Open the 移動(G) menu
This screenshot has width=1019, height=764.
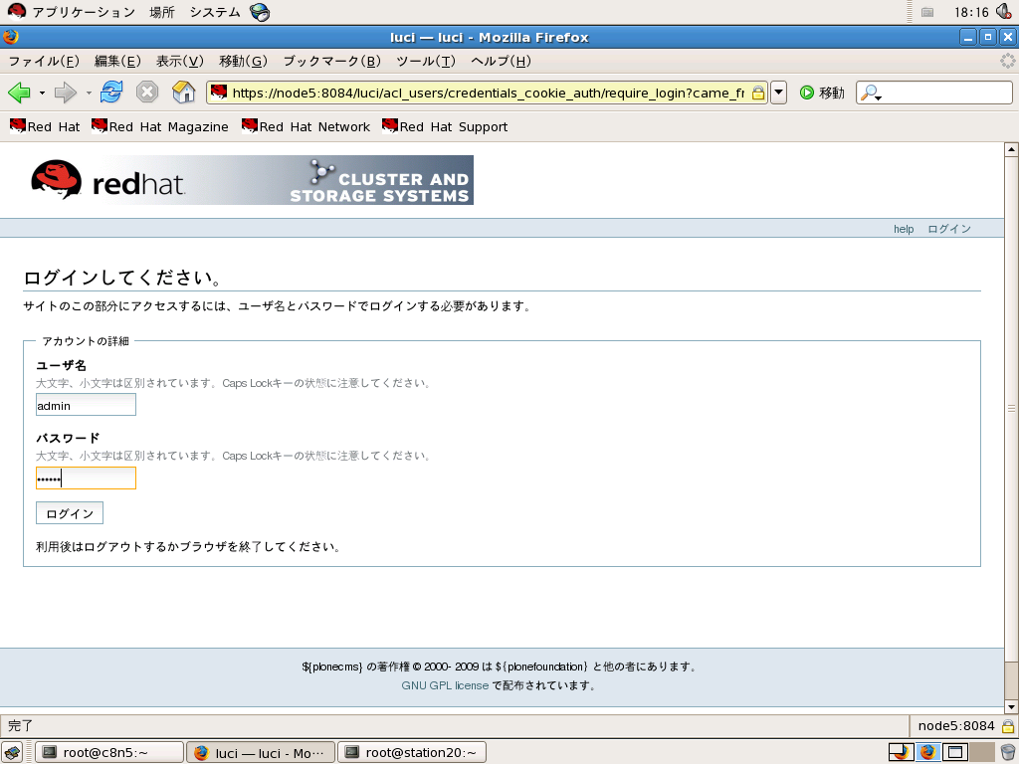243,61
